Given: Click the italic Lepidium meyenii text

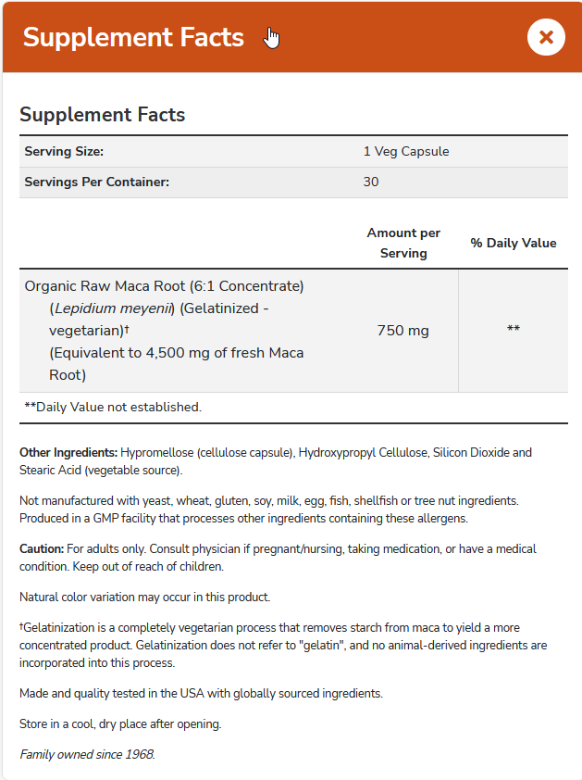Looking at the screenshot, I should (111, 308).
